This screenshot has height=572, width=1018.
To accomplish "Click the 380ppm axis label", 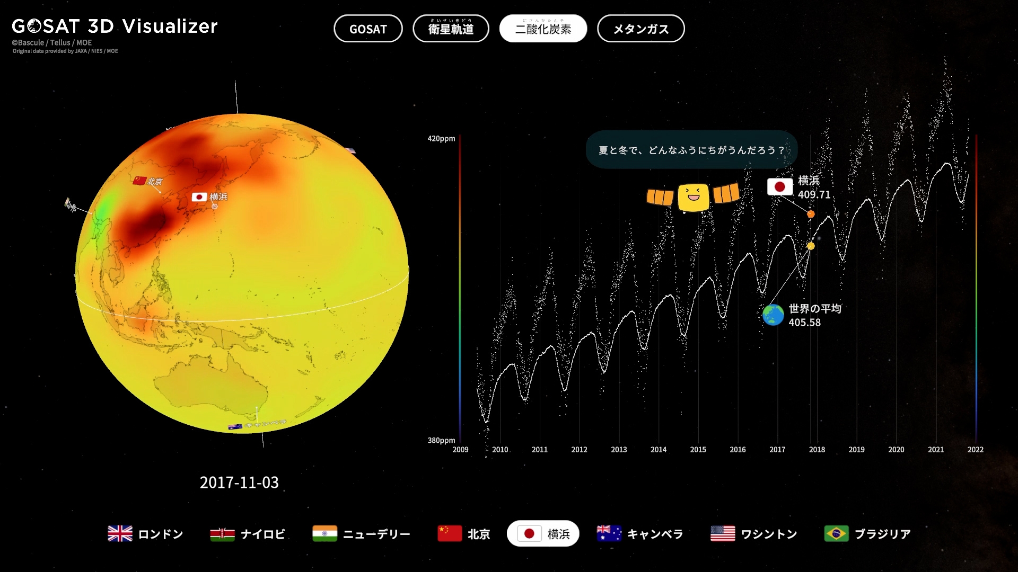I will point(442,440).
